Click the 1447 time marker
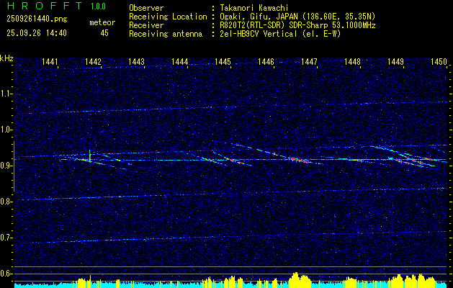 pyautogui.click(x=309, y=61)
